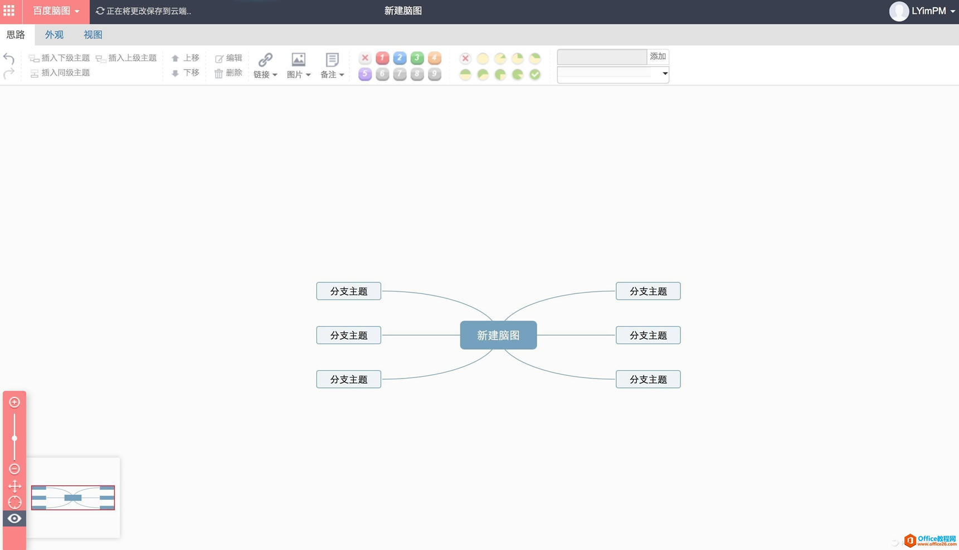Image resolution: width=959 pixels, height=550 pixels.
Task: Click 插入上级主题 to add parent topic
Action: tap(126, 58)
